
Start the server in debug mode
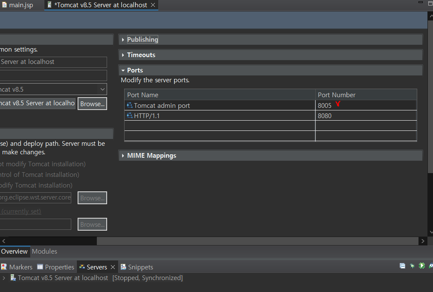(x=412, y=266)
